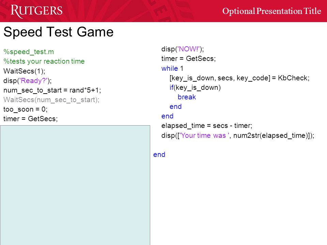This screenshot has width=327, height=245.
Task: Click the right column 'timer = GetSecs;' line
Action: point(188,59)
